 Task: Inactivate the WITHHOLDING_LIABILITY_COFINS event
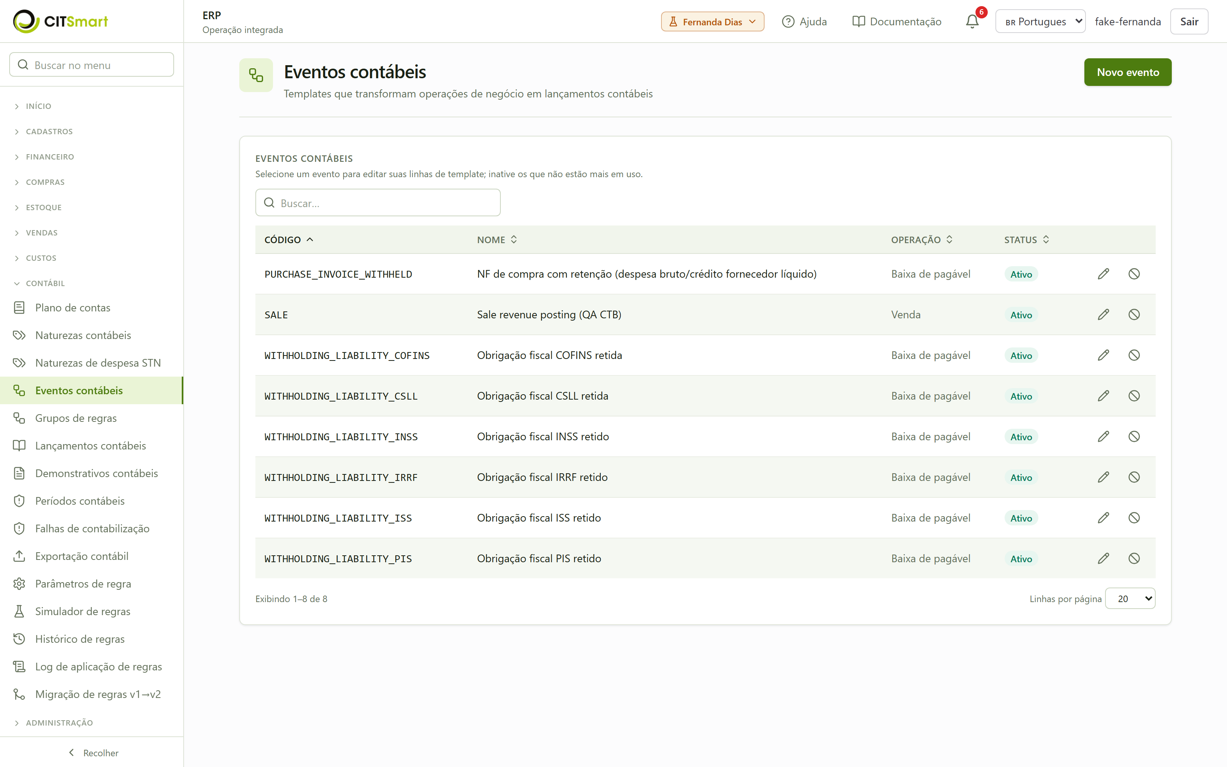click(x=1134, y=355)
